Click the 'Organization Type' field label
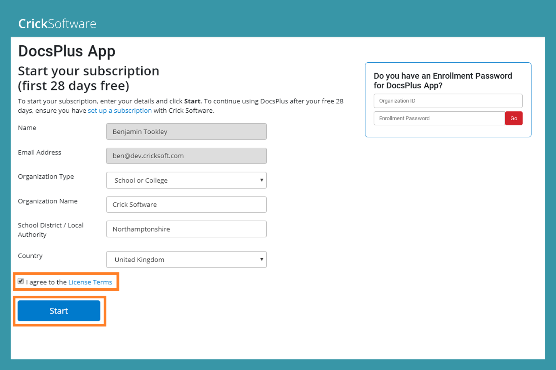This screenshot has width=556, height=370. tap(46, 176)
